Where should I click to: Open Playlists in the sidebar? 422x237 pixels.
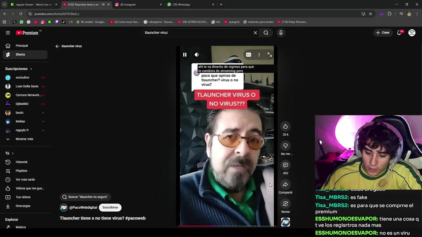(25, 171)
